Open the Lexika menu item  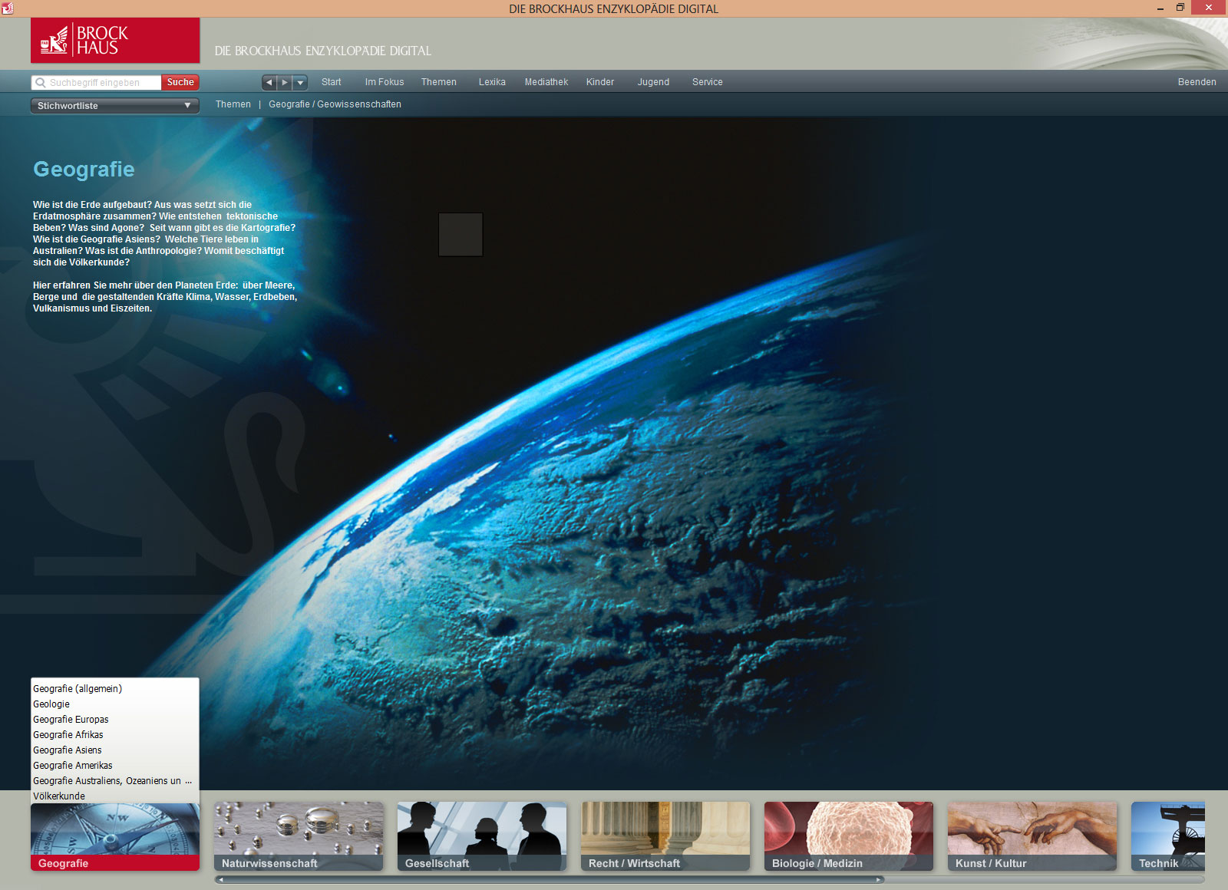(x=492, y=82)
